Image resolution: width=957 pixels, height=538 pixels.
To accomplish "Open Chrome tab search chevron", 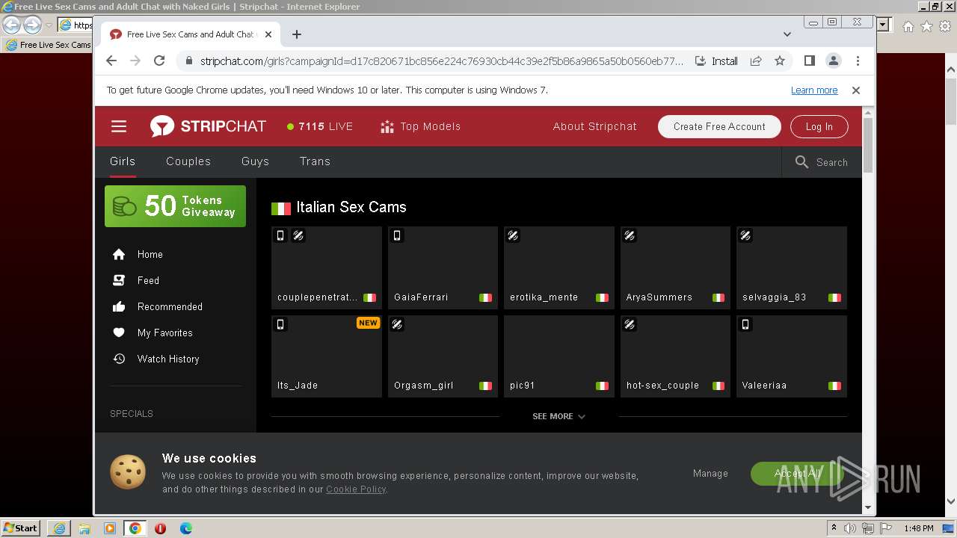I will click(787, 34).
